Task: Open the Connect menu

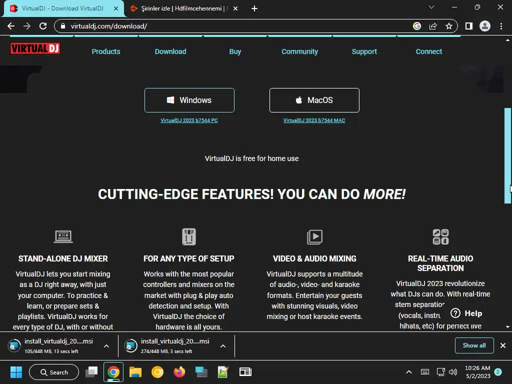Action: (x=428, y=51)
